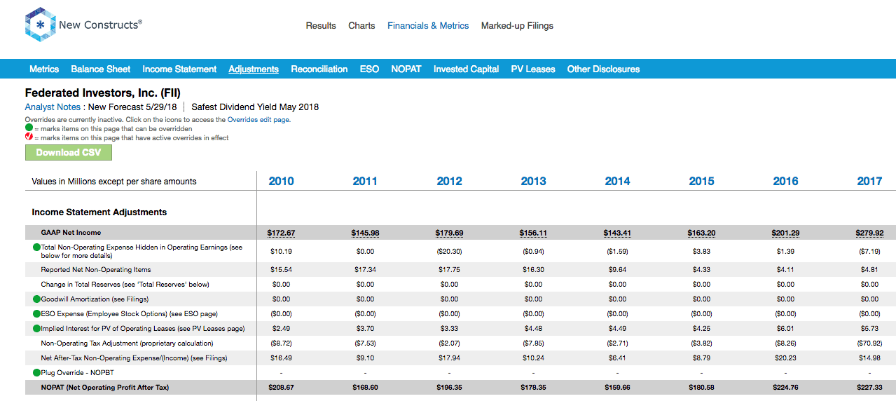
Task: Switch to the Metrics tab
Action: [44, 69]
